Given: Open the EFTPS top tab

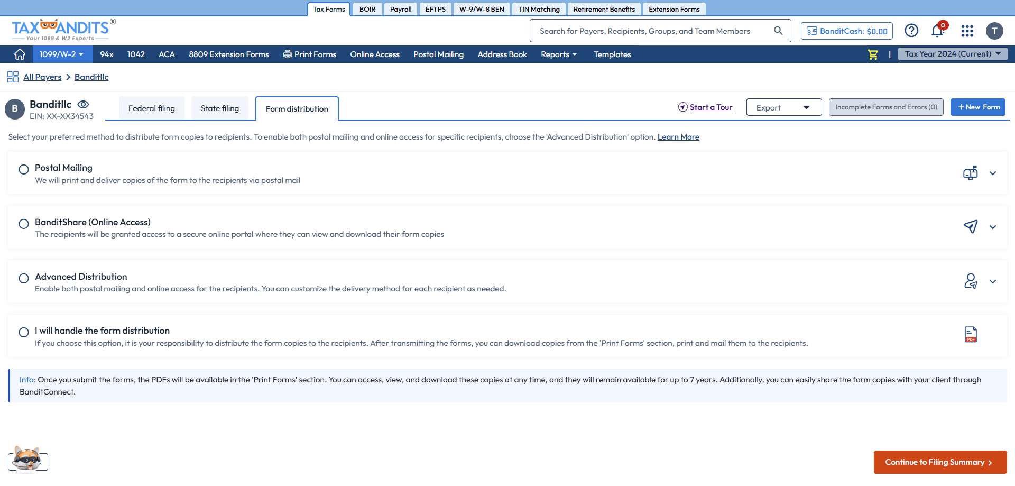Looking at the screenshot, I should point(436,10).
